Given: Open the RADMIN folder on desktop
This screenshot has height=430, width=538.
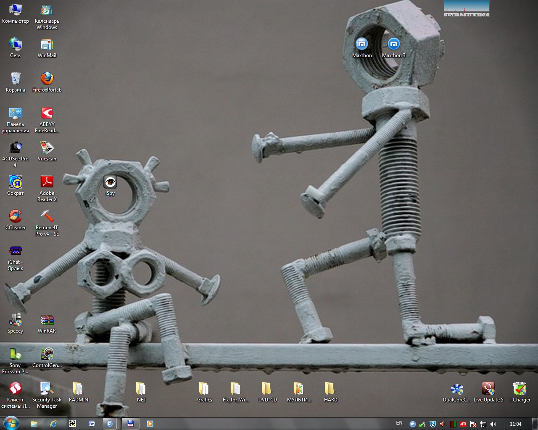Looking at the screenshot, I should click(78, 389).
